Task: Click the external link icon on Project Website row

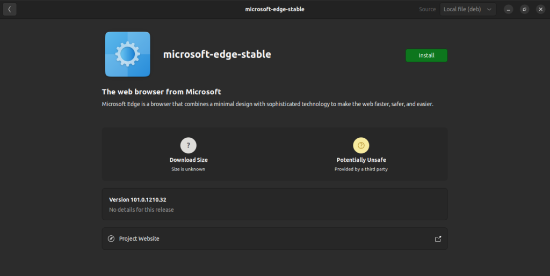Action: point(438,239)
